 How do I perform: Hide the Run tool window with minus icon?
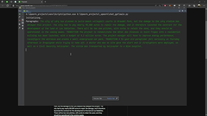tap(185, 11)
